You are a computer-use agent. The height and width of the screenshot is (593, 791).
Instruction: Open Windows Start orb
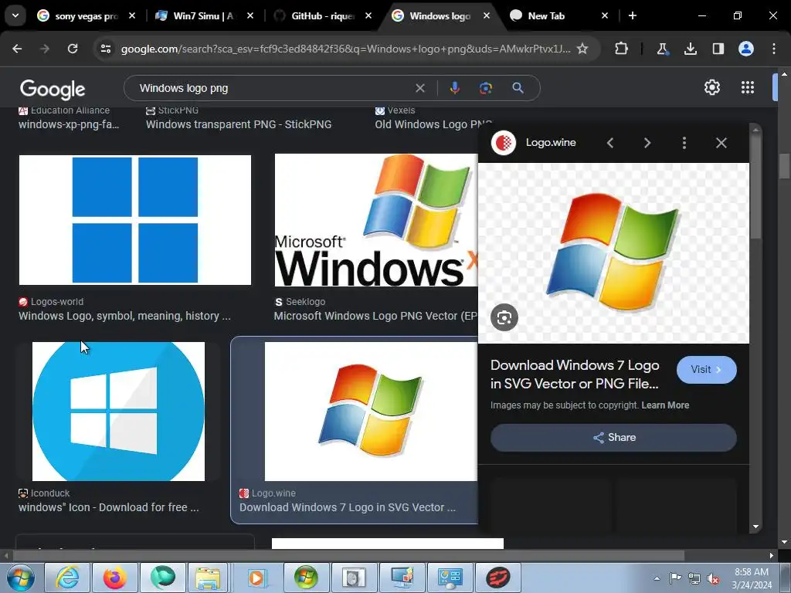coord(21,578)
